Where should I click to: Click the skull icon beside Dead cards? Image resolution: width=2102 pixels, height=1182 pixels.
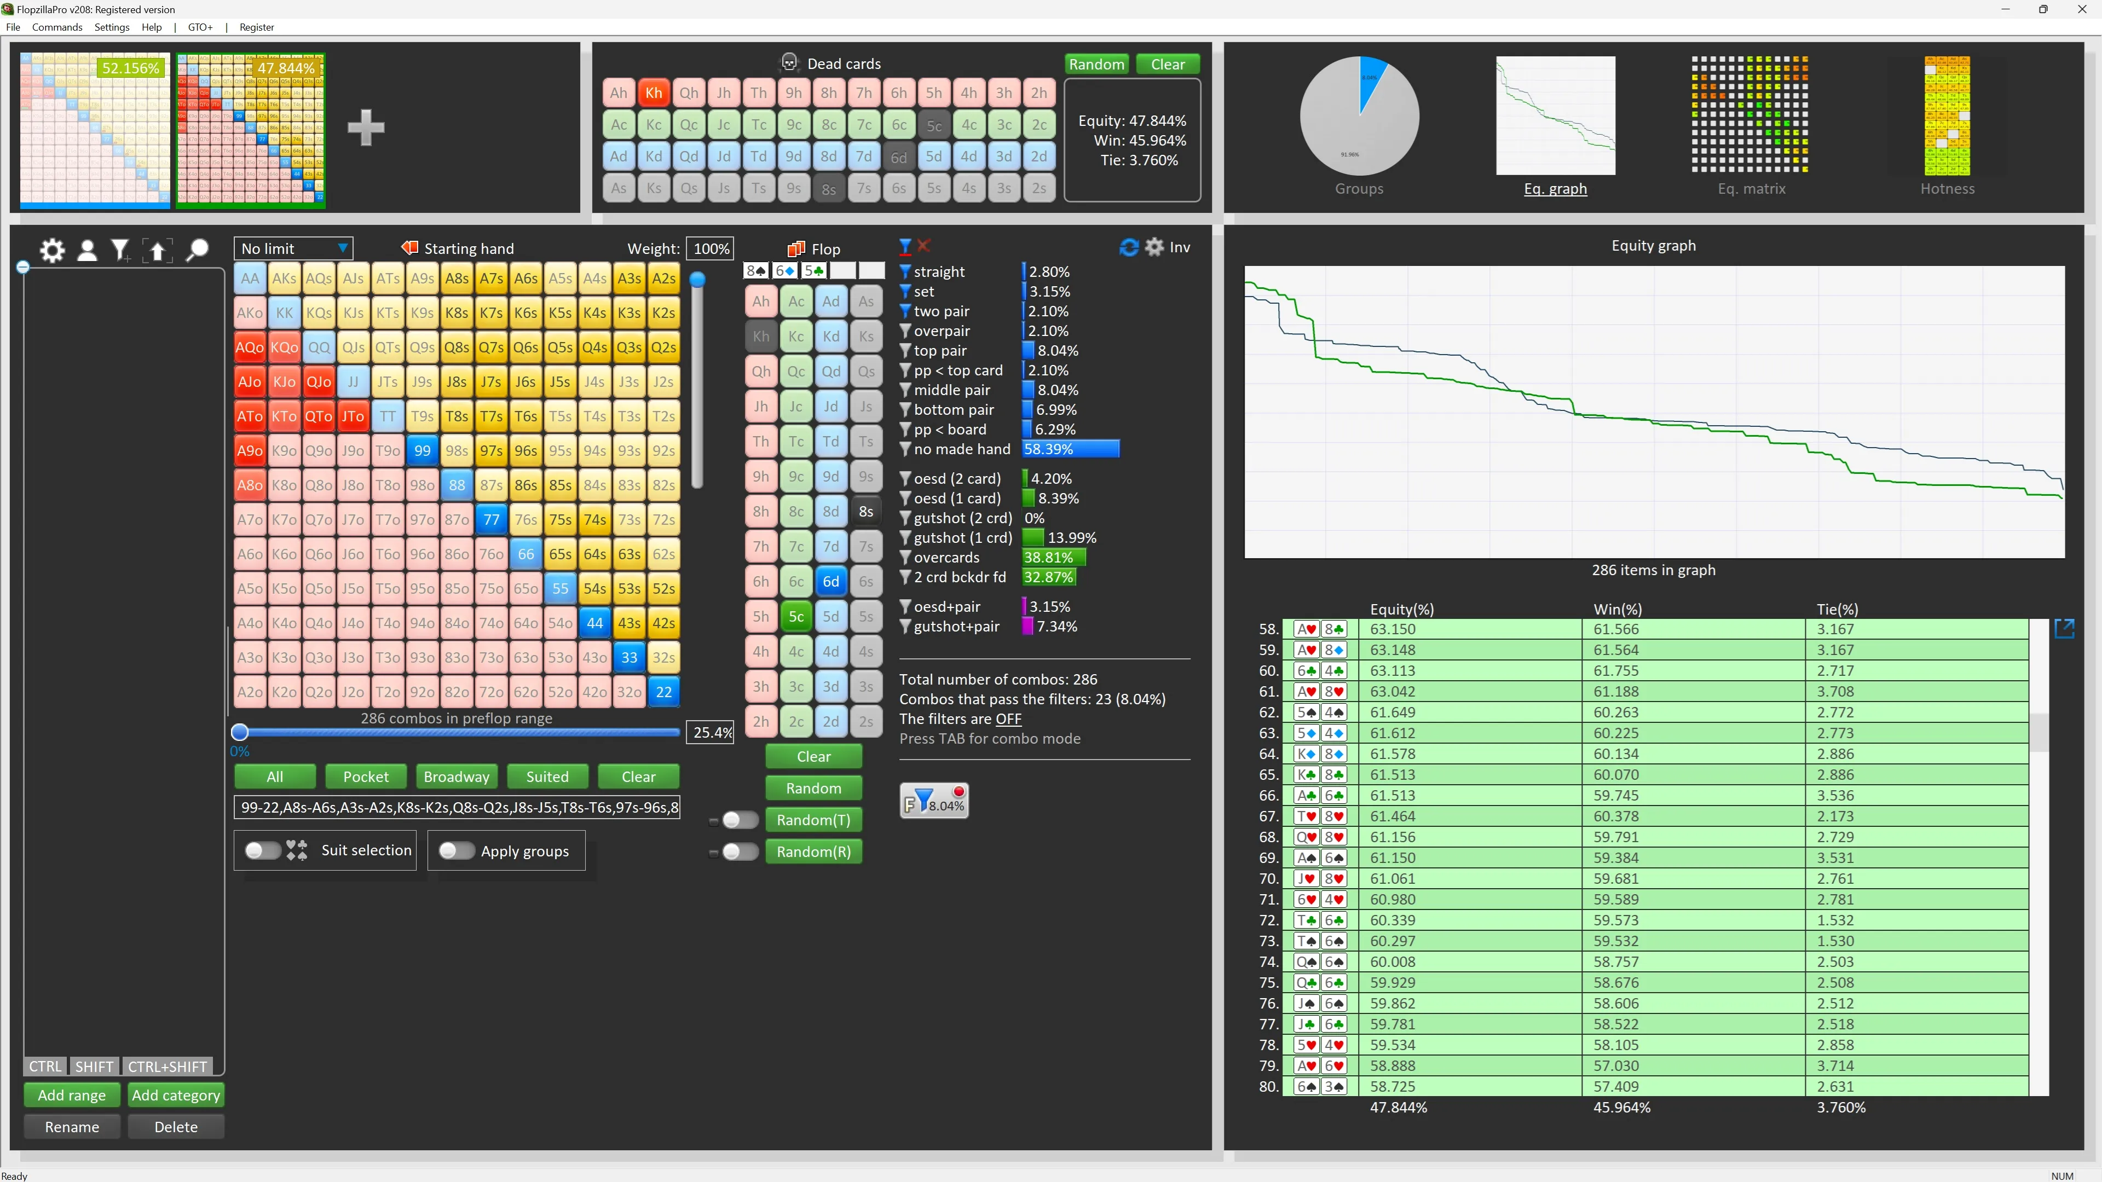click(789, 63)
